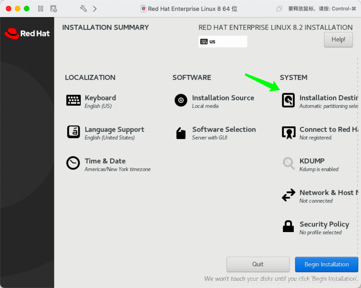Click 'Server with GUI' text

[x=210, y=138]
